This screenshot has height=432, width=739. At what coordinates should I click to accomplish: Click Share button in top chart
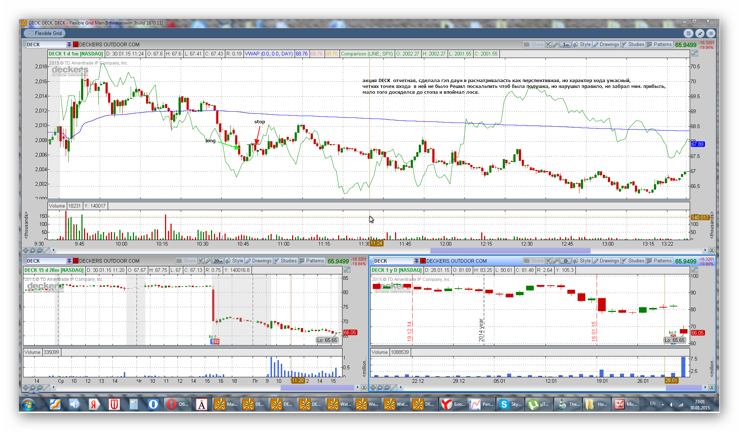tap(534, 45)
